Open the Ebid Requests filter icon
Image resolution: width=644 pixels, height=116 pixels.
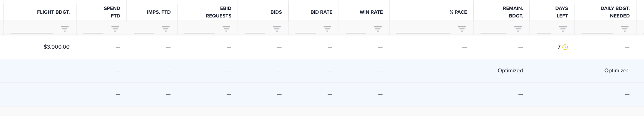(x=226, y=29)
